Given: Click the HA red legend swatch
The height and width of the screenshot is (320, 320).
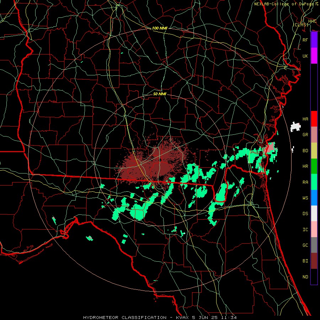Looking at the screenshot, I should tap(314, 119).
